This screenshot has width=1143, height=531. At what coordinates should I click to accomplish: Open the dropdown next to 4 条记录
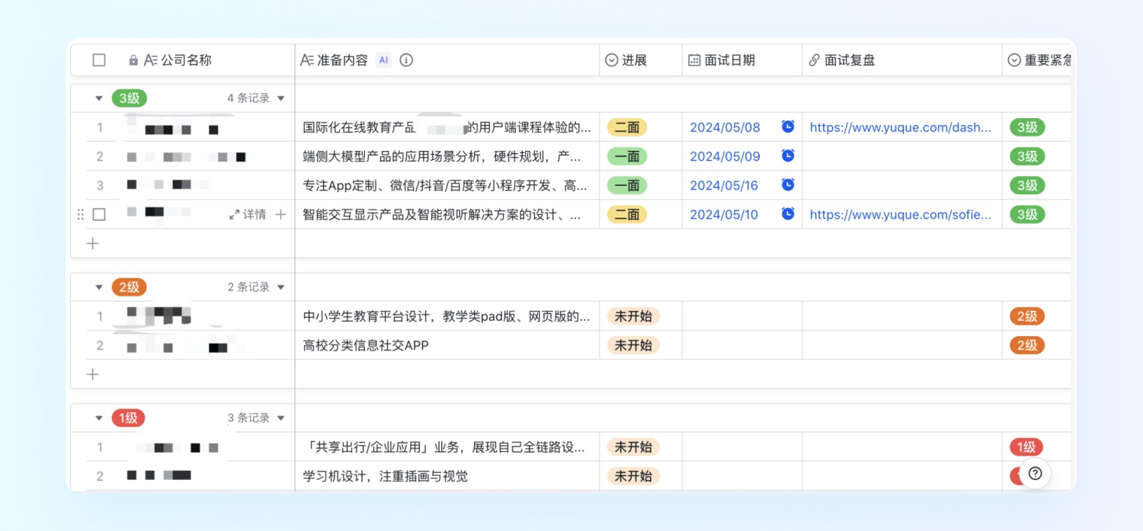click(x=281, y=98)
